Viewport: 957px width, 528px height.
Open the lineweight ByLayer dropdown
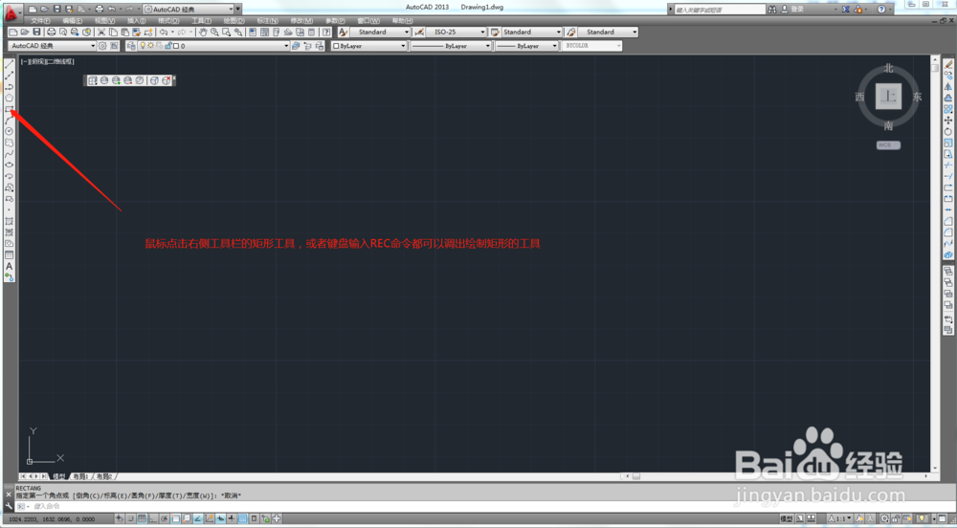[526, 46]
